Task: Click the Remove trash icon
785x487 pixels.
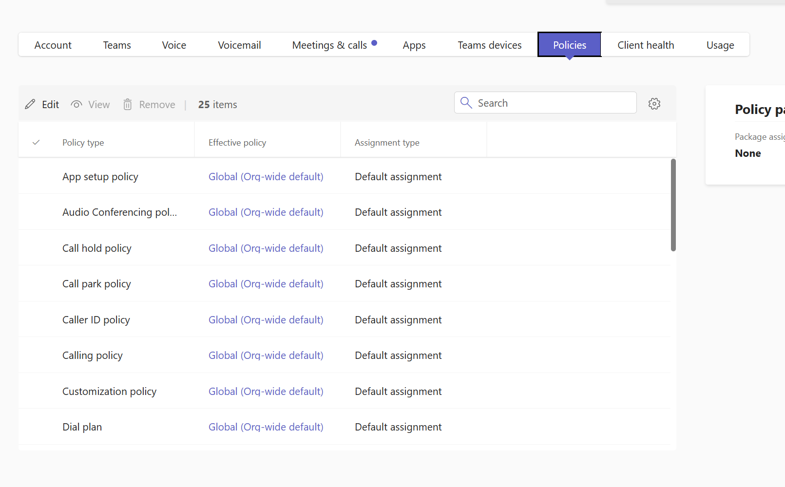Action: (128, 104)
